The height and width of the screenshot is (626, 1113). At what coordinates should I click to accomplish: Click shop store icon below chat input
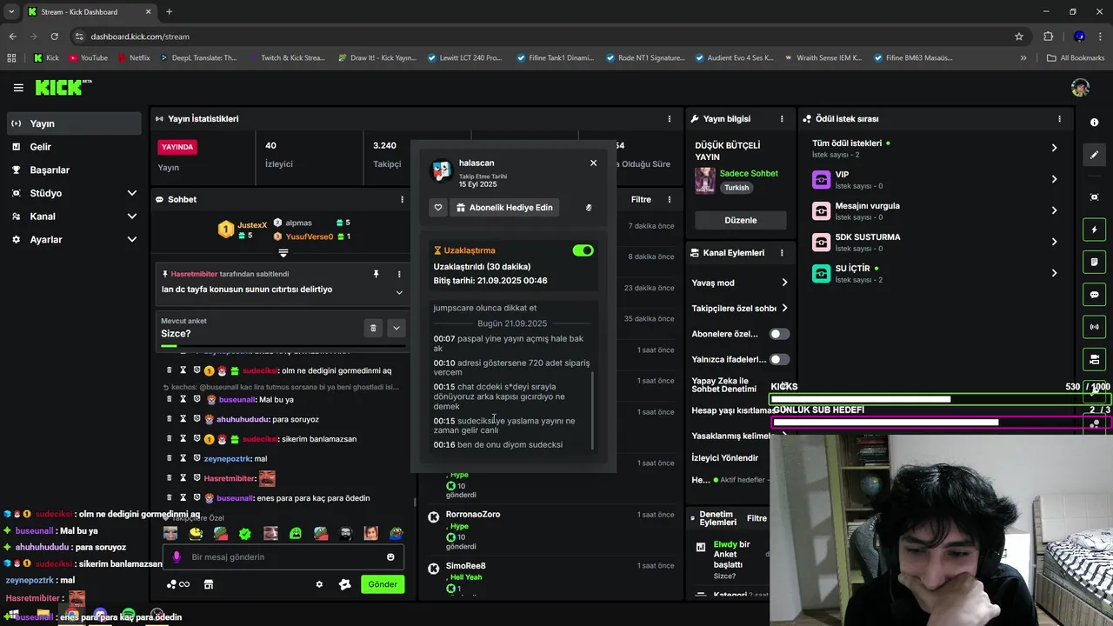[209, 584]
